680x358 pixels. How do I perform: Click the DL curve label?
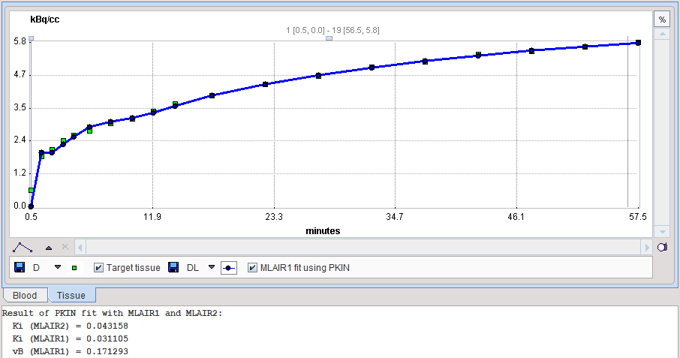click(193, 268)
